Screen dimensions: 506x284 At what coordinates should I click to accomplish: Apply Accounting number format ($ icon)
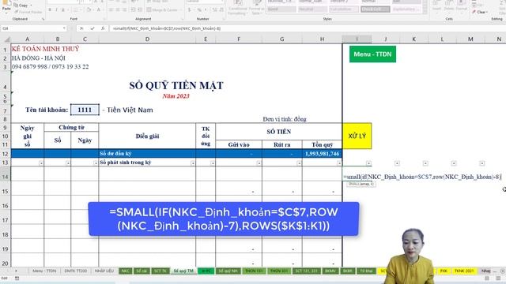[x=190, y=10]
